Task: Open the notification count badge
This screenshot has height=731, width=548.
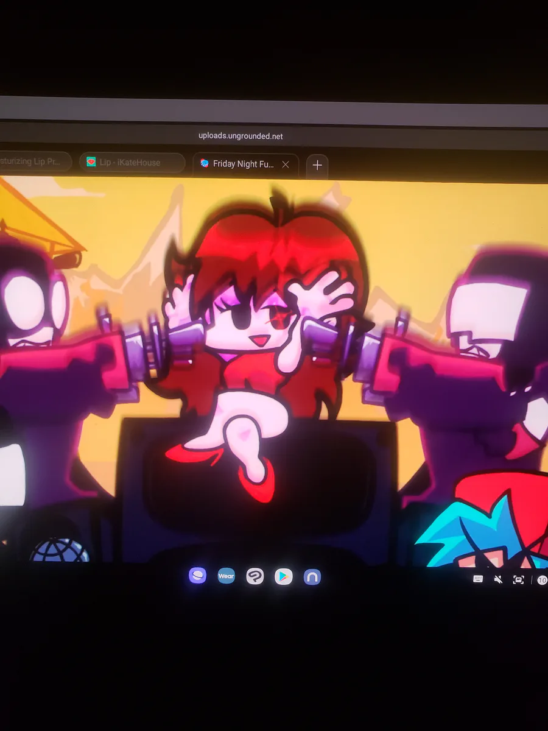Action: tap(541, 581)
